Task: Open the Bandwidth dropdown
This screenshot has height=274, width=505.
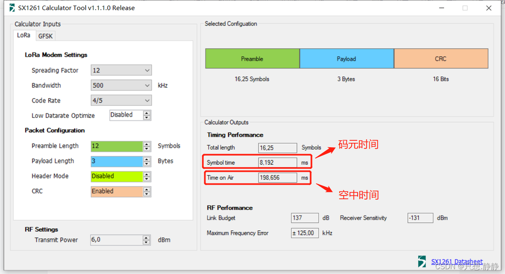Action: pos(121,85)
